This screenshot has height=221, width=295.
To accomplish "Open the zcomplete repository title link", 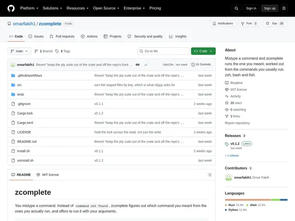I will tap(50, 24).
